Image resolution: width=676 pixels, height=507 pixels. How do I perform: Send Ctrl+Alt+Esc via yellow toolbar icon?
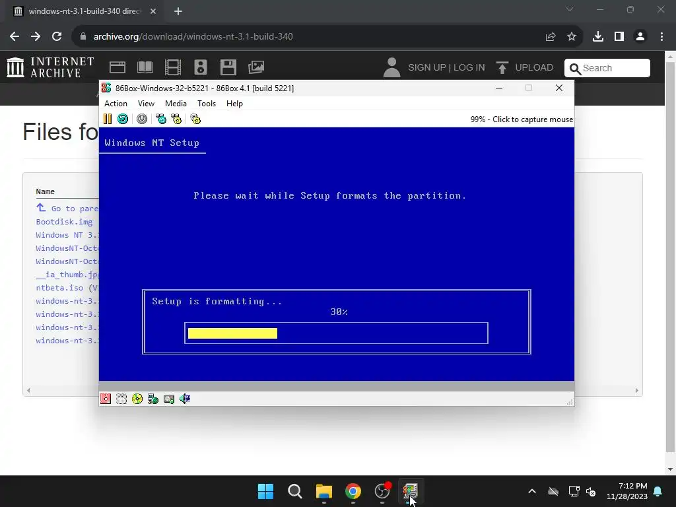[176, 119]
